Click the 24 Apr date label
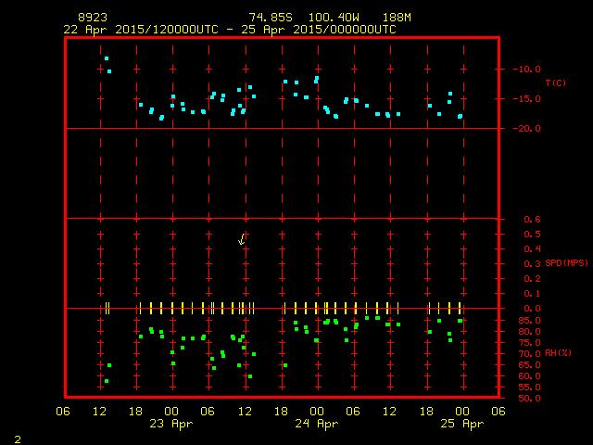Viewport: 593px width, 445px height. click(316, 424)
